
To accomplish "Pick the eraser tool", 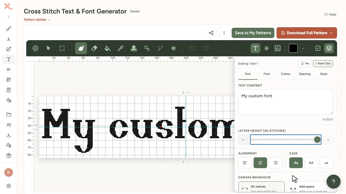I will (94, 48).
